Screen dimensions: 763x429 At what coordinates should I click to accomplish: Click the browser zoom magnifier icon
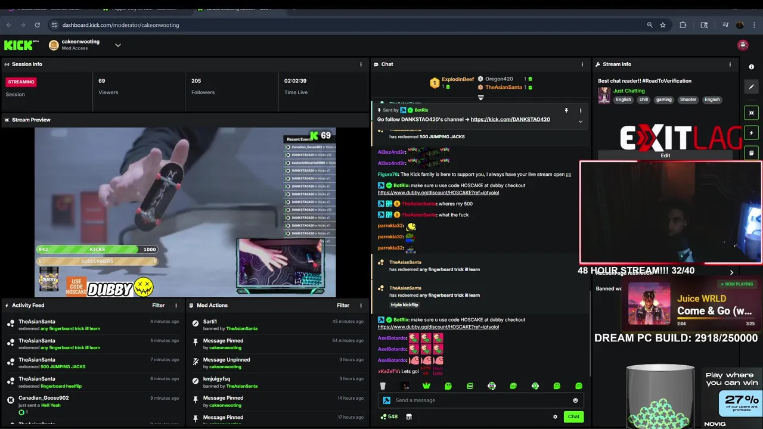click(650, 25)
